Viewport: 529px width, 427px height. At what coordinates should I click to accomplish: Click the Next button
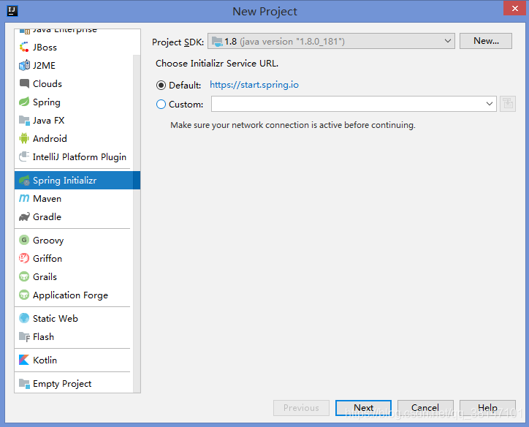(x=363, y=408)
